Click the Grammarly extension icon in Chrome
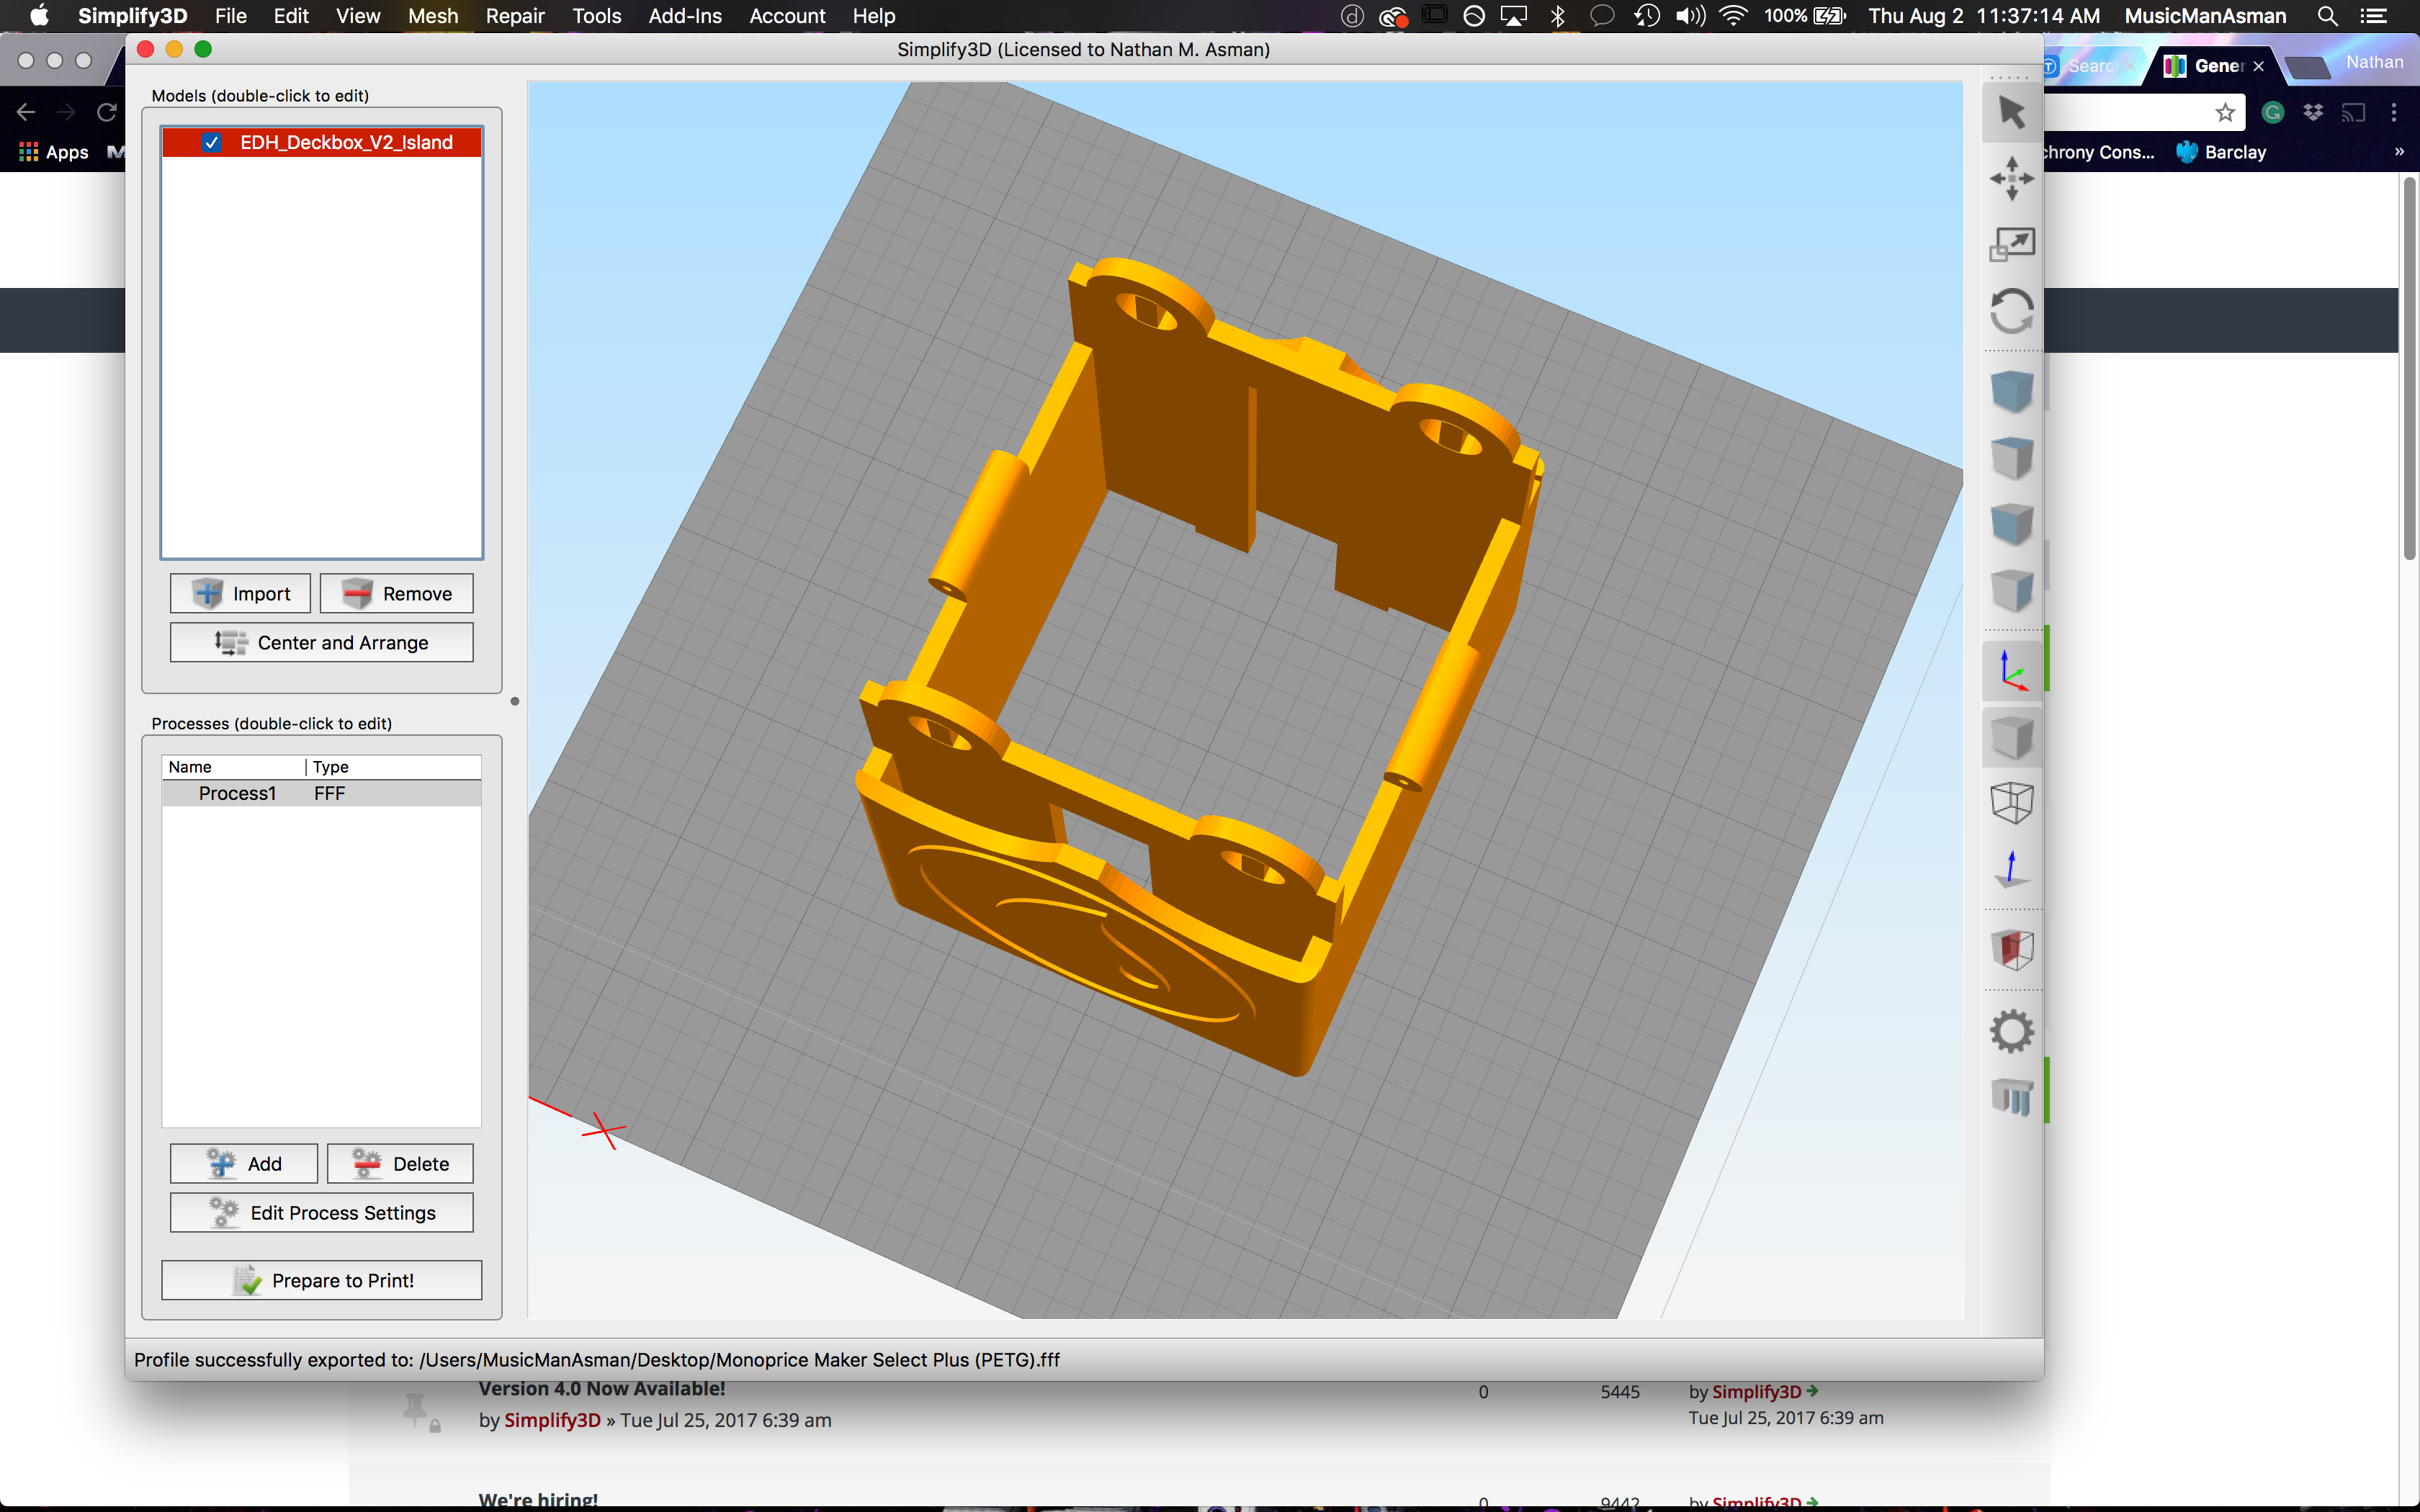This screenshot has width=2420, height=1512. click(x=2273, y=112)
